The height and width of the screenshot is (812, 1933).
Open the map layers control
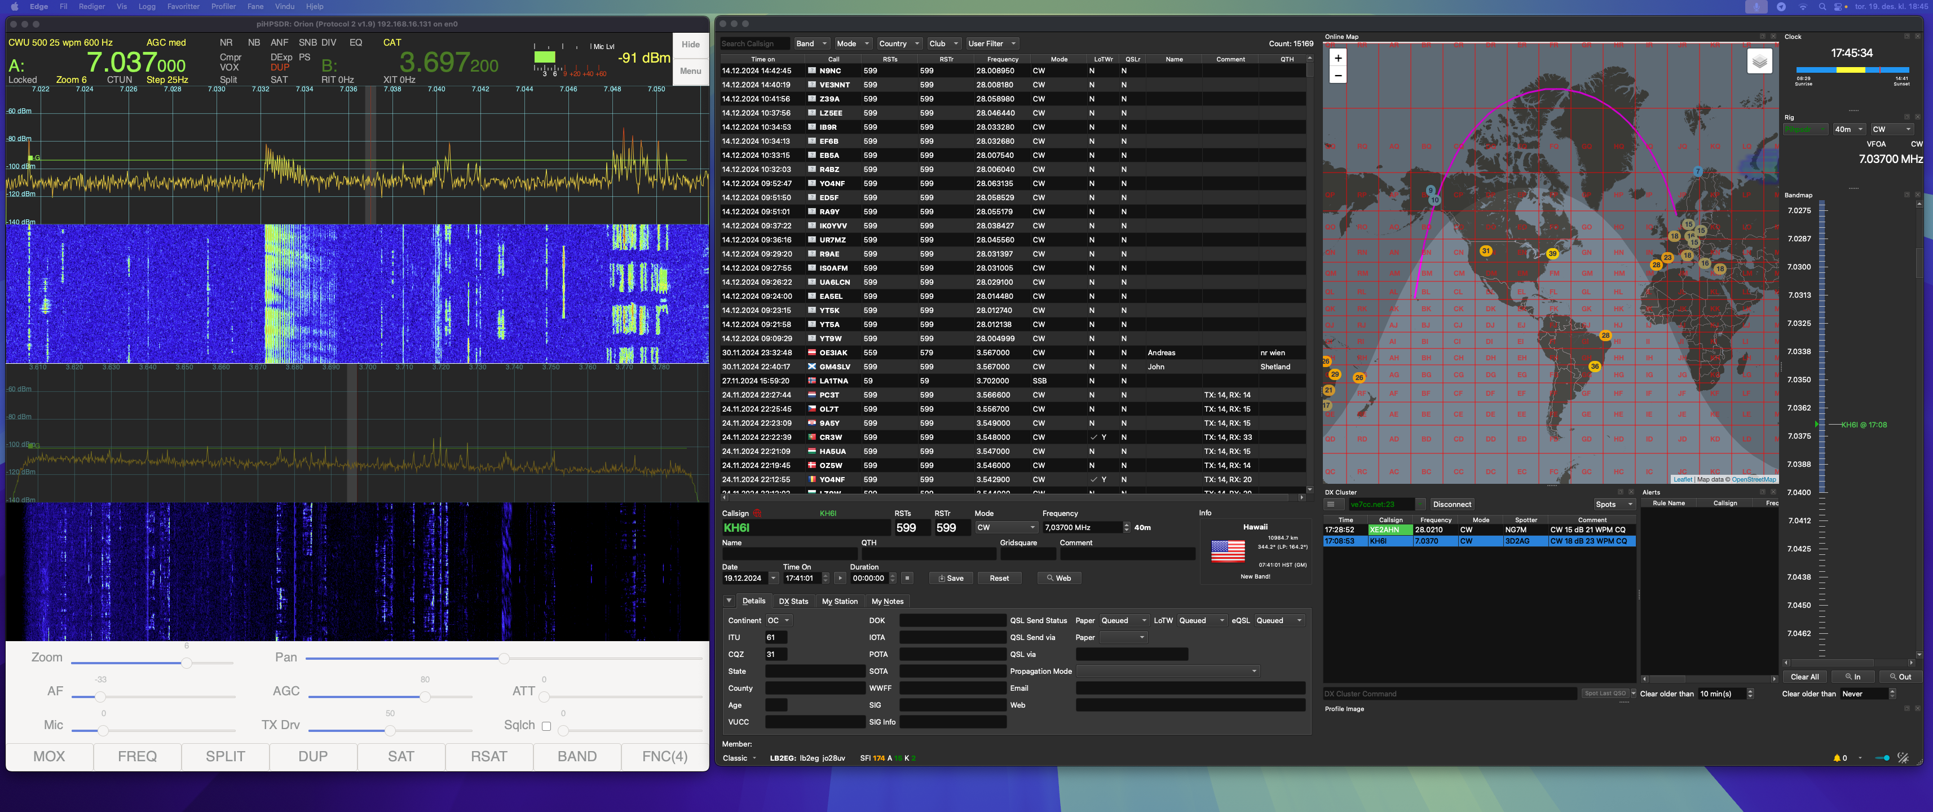(x=1760, y=61)
